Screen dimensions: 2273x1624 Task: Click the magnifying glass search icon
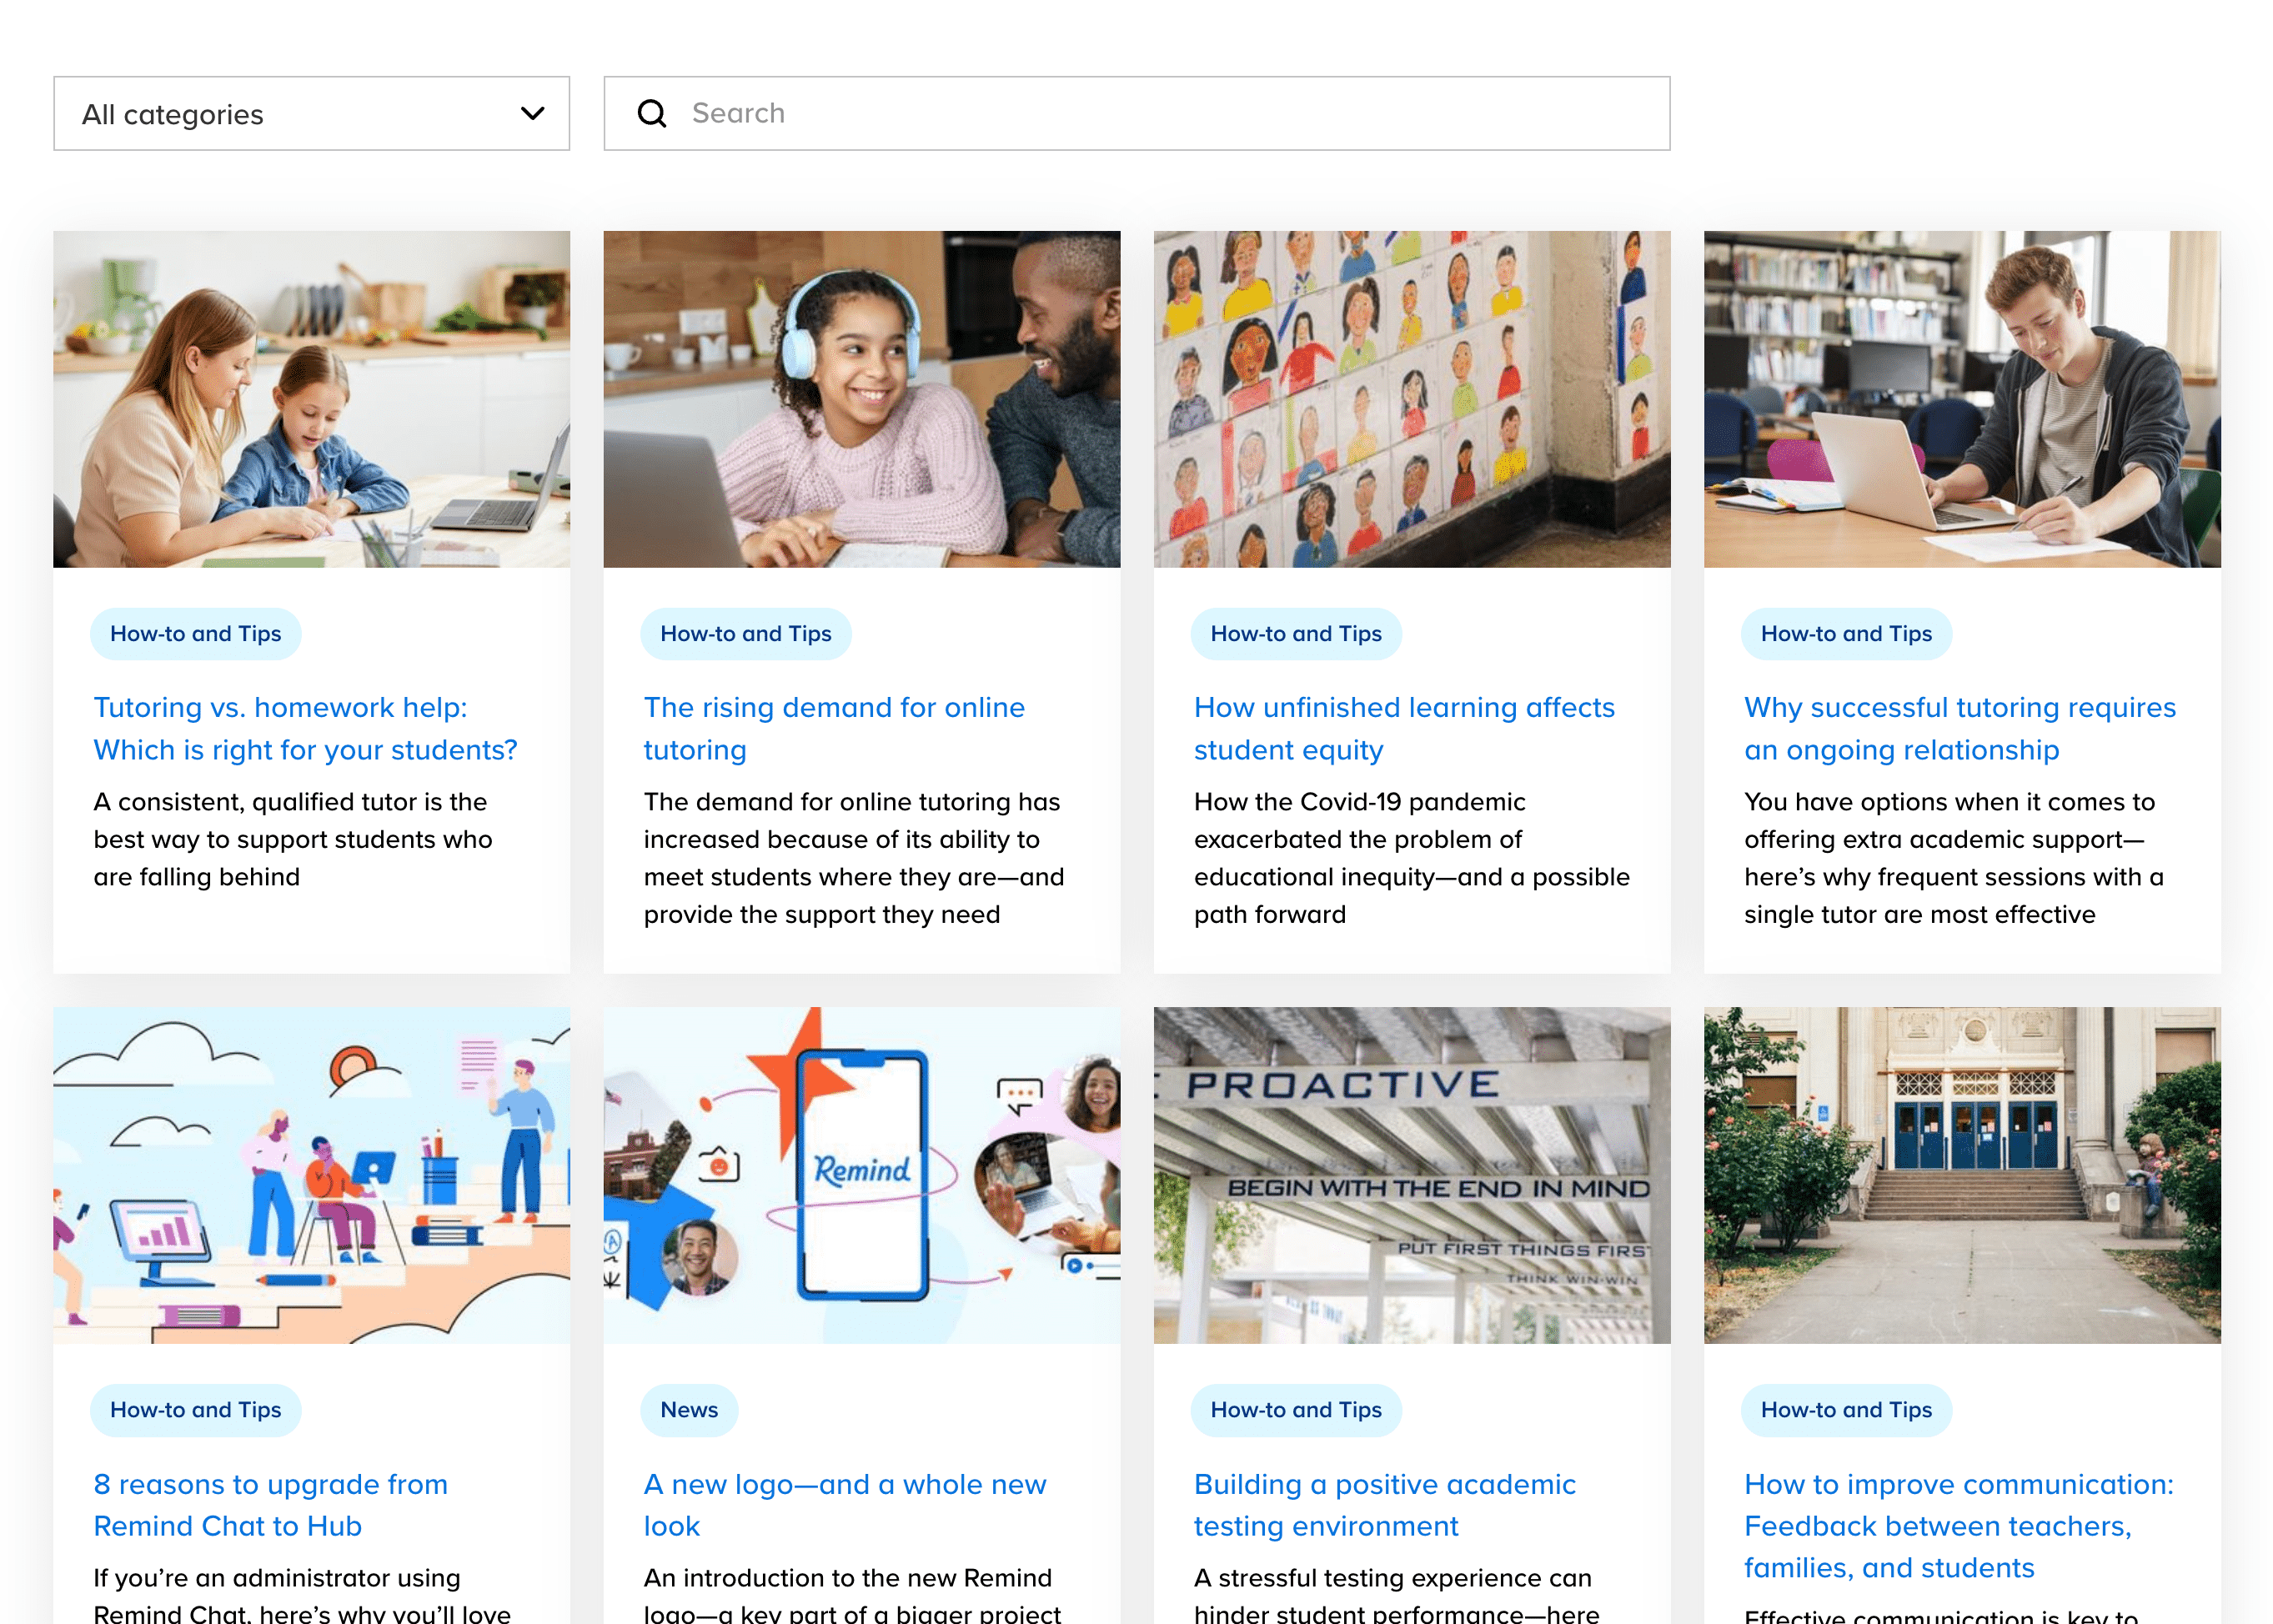click(652, 114)
